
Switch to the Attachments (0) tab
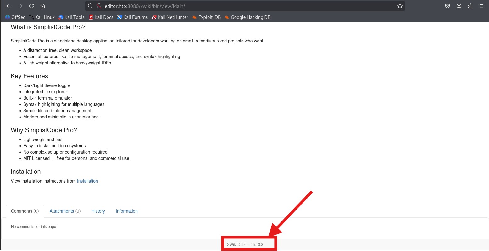(65, 211)
